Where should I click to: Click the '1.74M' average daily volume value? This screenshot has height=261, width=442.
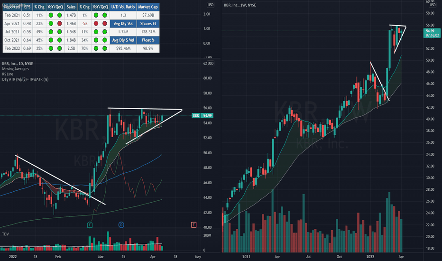coord(123,32)
